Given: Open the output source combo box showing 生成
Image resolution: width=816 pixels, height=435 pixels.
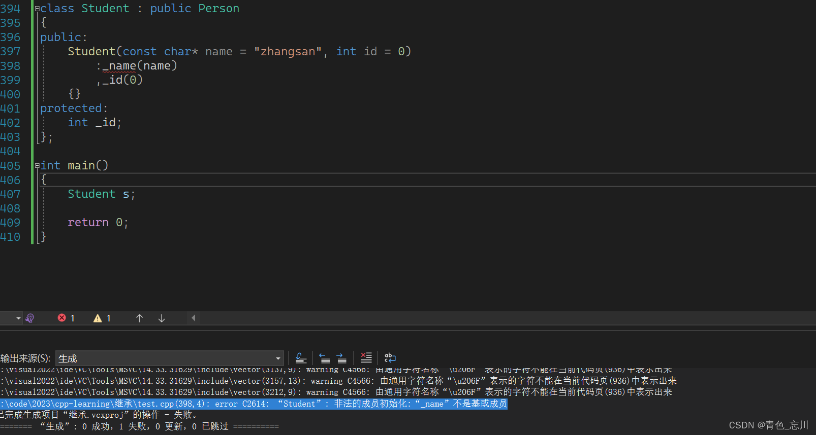Looking at the screenshot, I should pos(170,358).
